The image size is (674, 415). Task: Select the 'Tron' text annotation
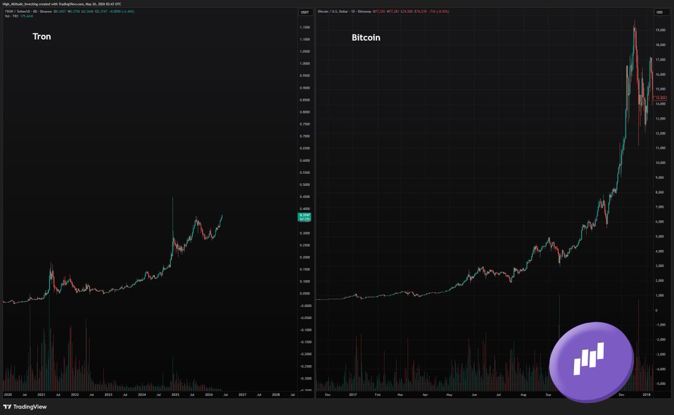tap(42, 36)
